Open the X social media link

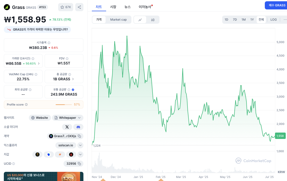coord(67,127)
